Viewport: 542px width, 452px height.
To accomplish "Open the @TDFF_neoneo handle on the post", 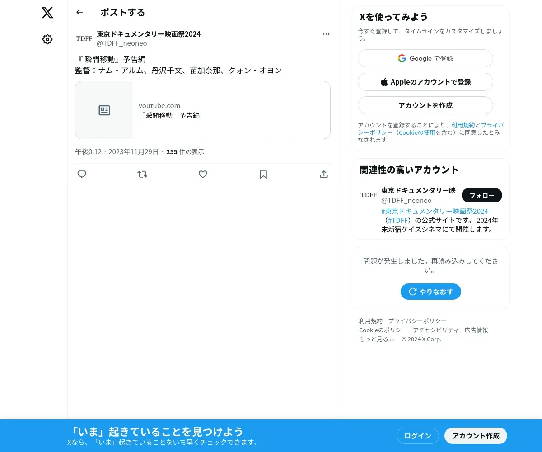I will coord(122,43).
